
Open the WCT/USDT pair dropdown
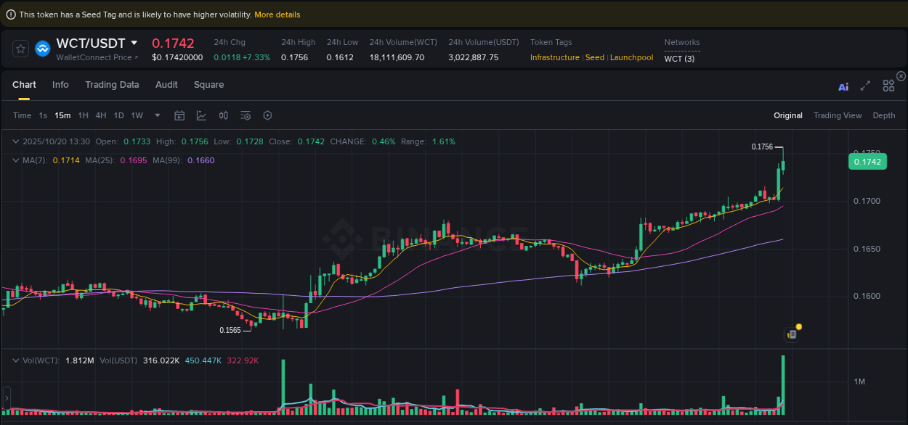134,43
